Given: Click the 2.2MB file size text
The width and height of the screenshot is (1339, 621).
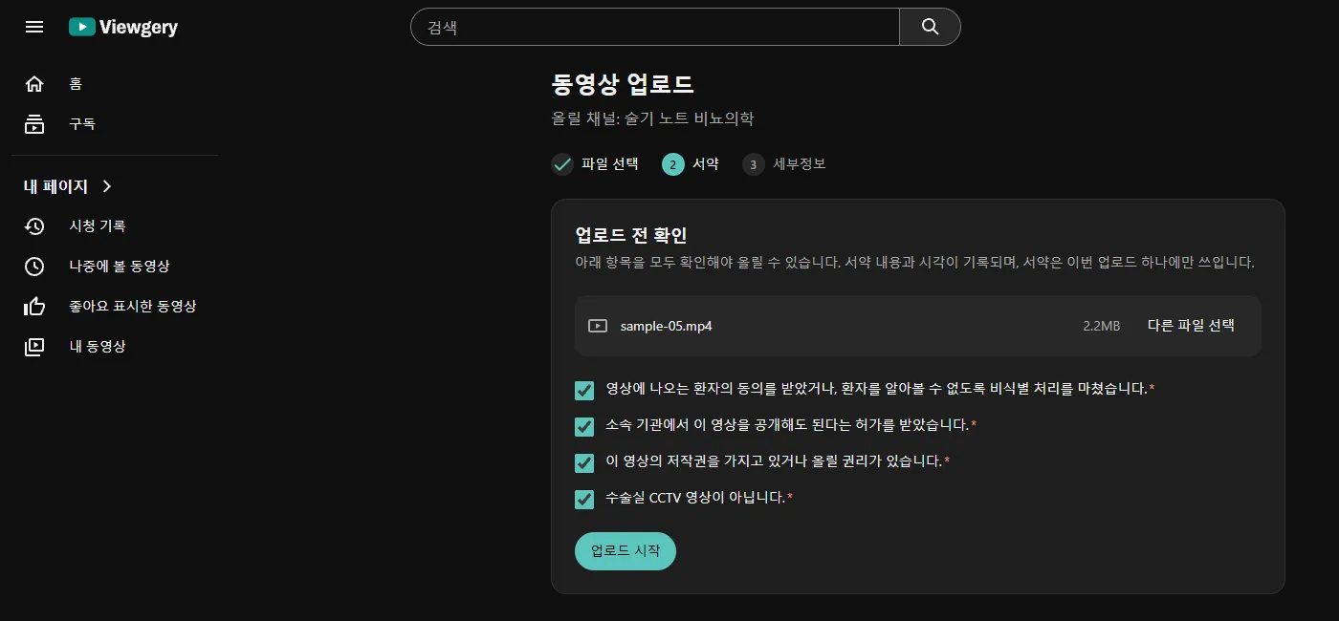Looking at the screenshot, I should [x=1101, y=326].
